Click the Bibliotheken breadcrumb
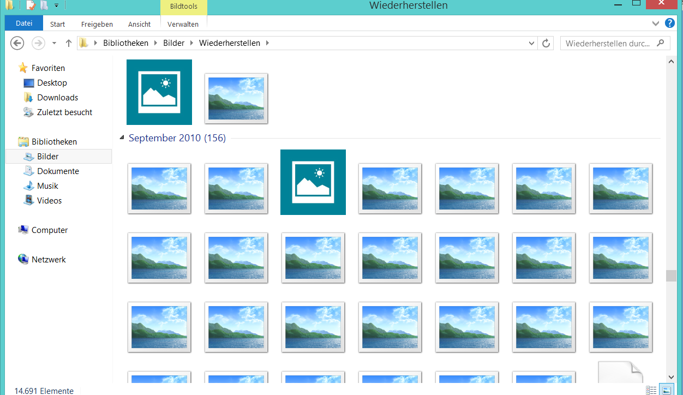 pyautogui.click(x=125, y=43)
